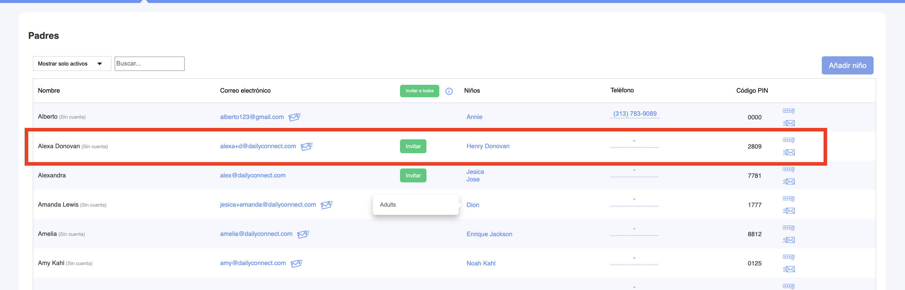
Task: Click PIN code 7781
Action: (x=754, y=176)
